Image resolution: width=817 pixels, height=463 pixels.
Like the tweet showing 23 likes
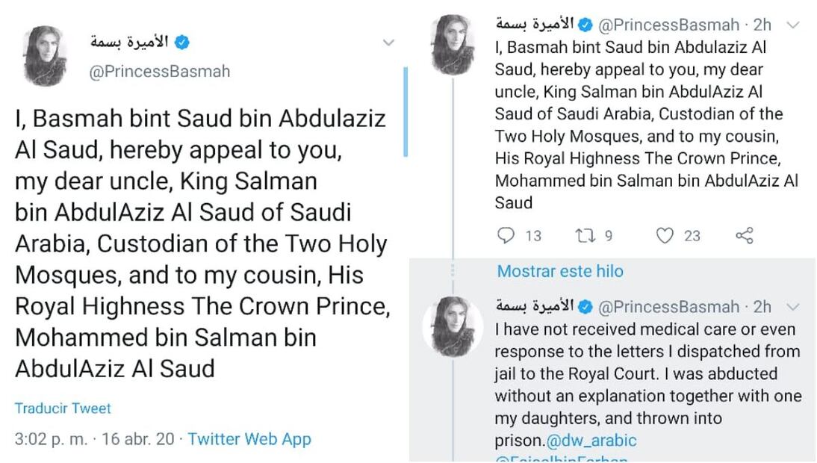point(665,236)
